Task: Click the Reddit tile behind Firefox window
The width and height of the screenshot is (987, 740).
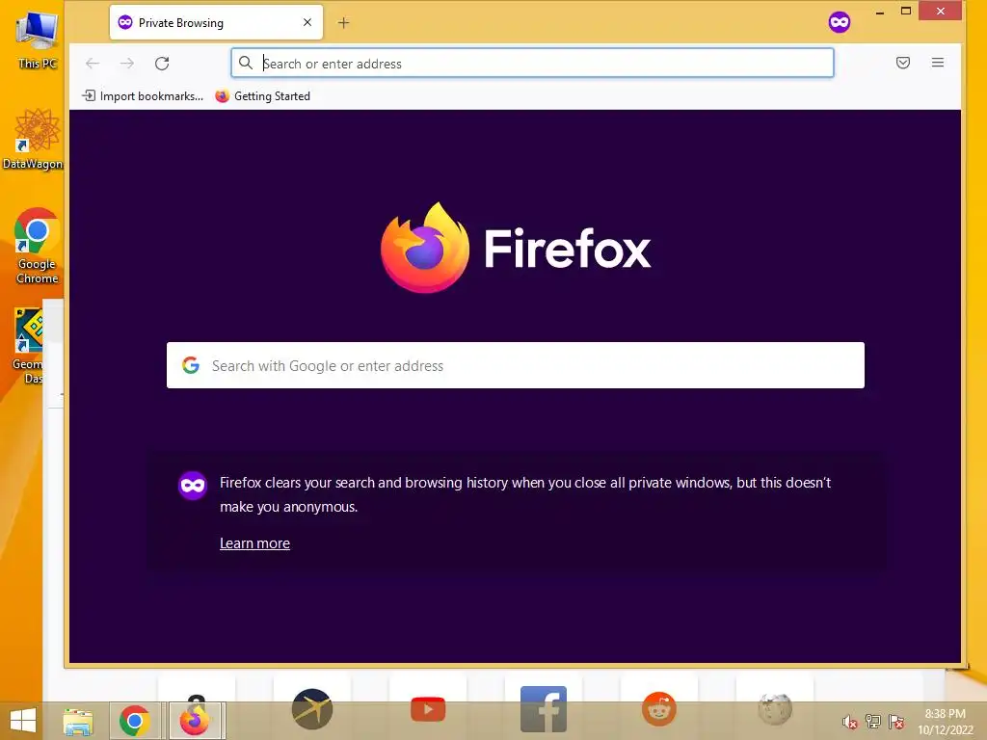Action: (x=659, y=709)
